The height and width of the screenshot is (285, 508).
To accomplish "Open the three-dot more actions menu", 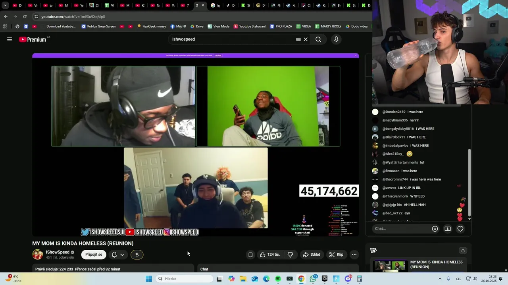I will click(354, 255).
